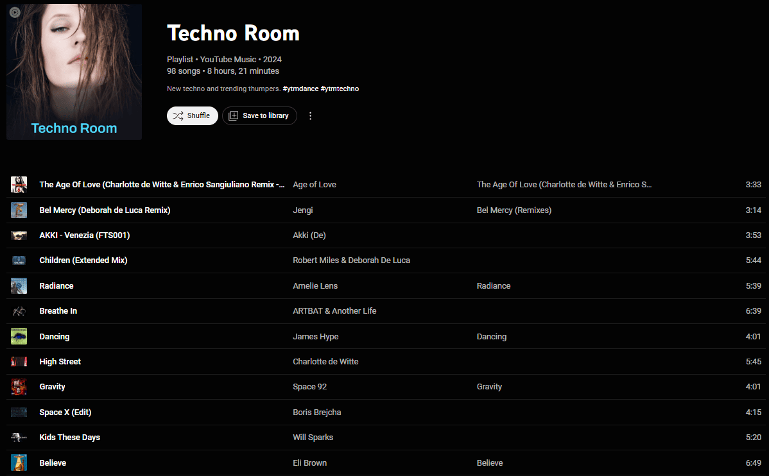Screen dimensions: 769x476
Task: Open the three-dot more options menu
Action: point(310,115)
